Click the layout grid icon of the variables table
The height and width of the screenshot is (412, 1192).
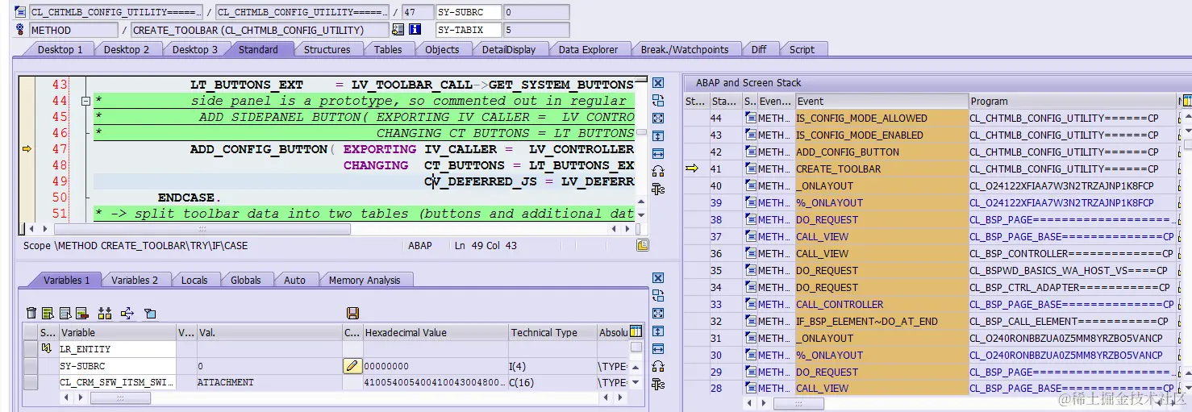(x=636, y=331)
